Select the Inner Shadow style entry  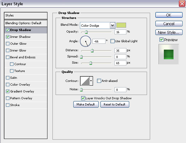click(26, 37)
